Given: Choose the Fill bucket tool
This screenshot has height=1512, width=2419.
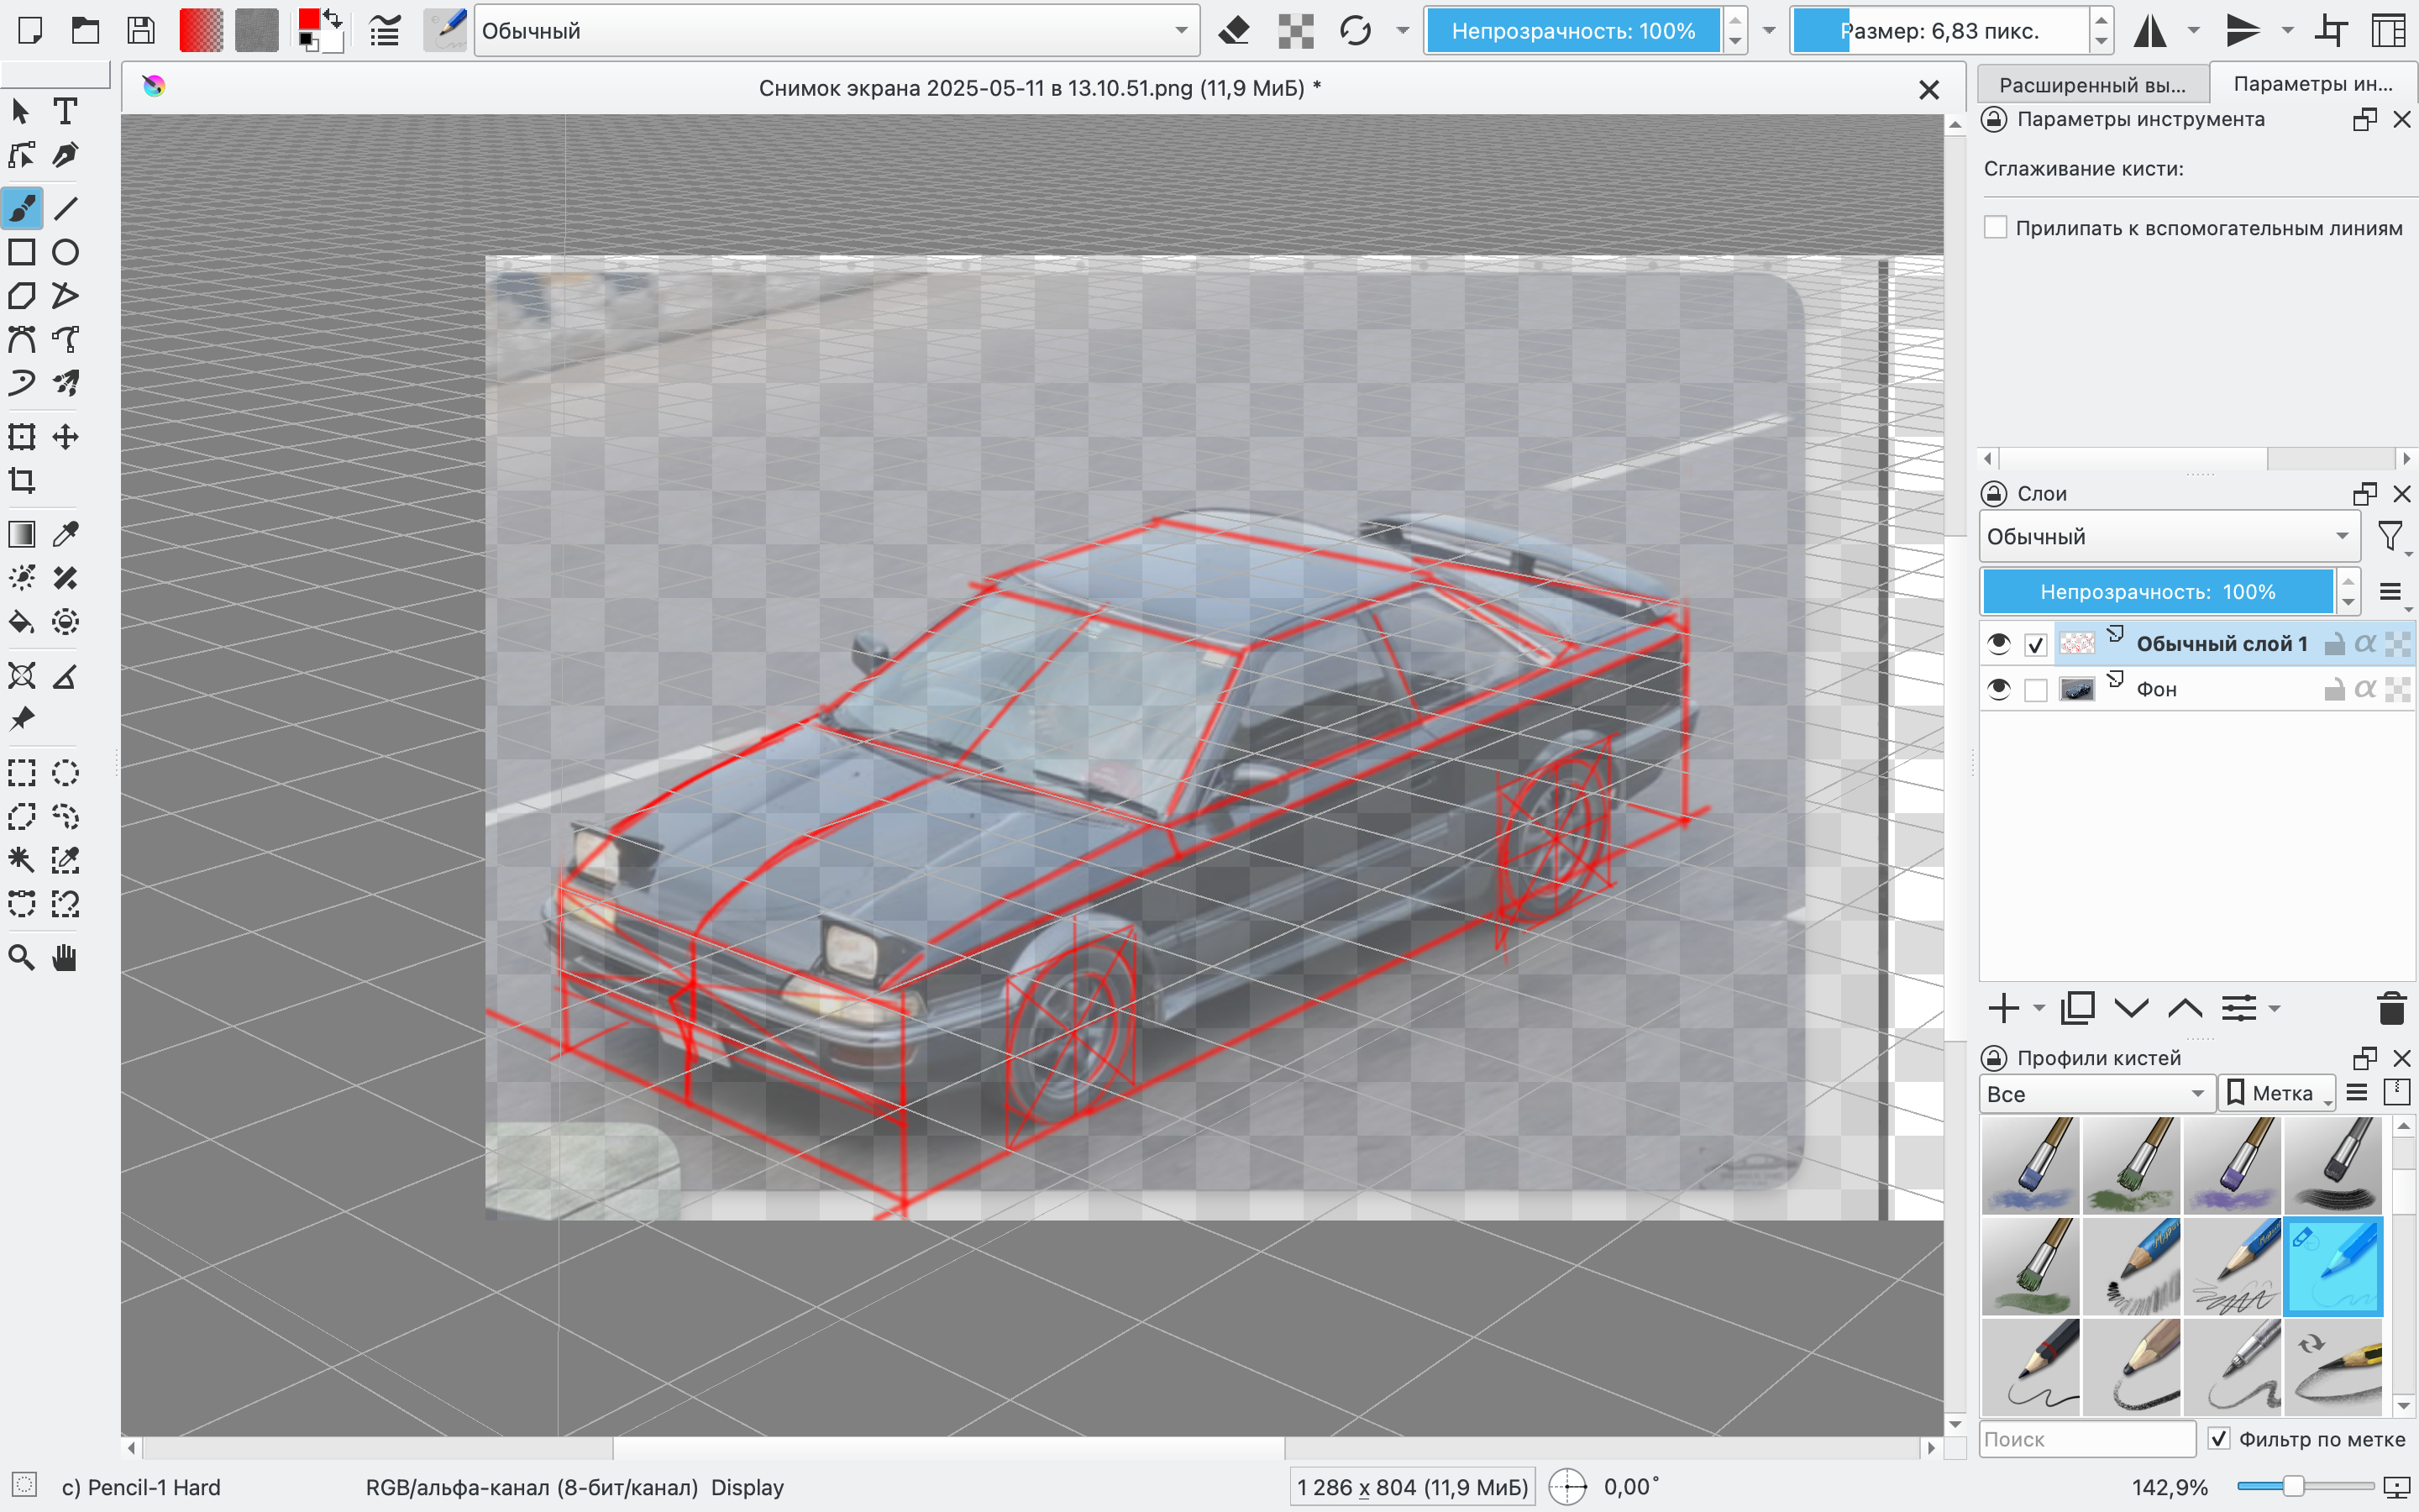Looking at the screenshot, I should click(22, 623).
